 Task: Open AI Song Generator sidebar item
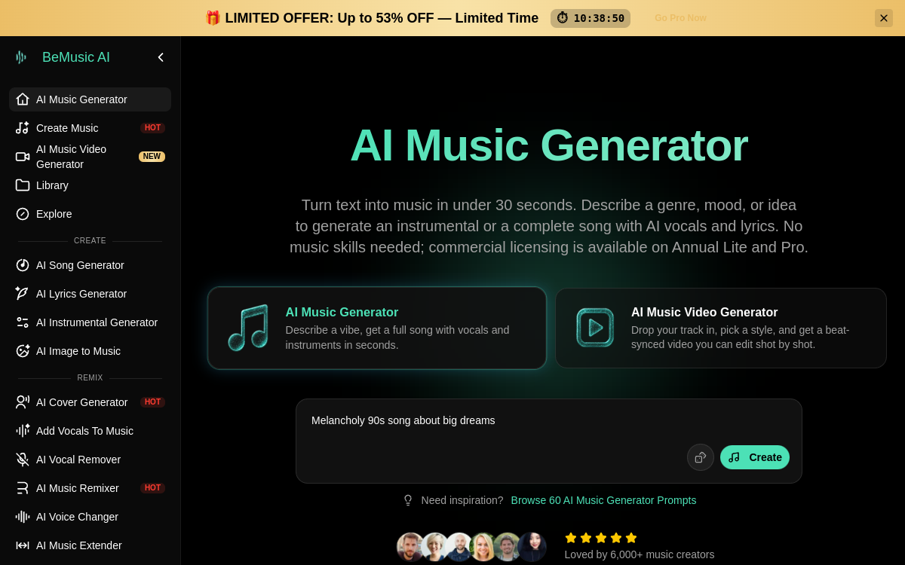point(90,265)
